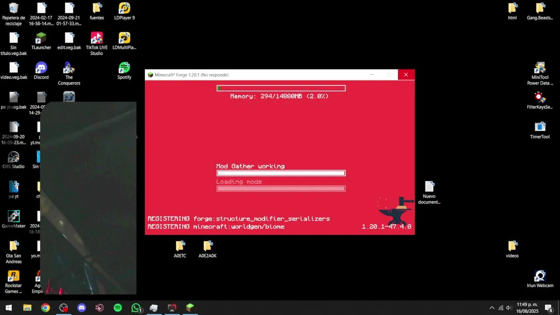Click the webcam preview overlay
The image size is (560, 315).
click(x=88, y=198)
